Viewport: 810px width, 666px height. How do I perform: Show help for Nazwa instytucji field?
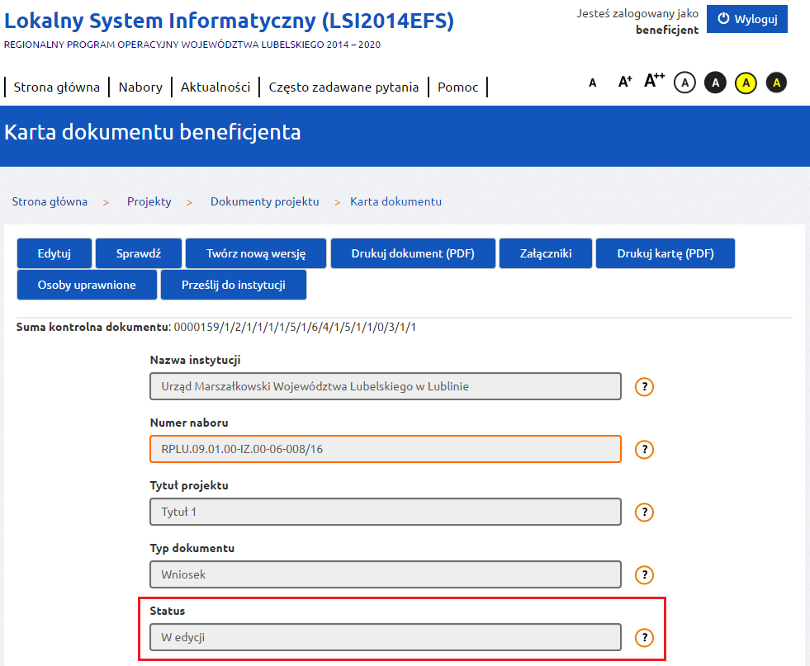click(x=644, y=387)
